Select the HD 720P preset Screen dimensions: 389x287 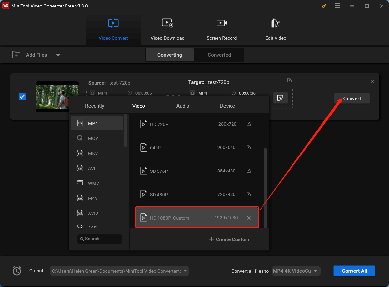pos(197,124)
